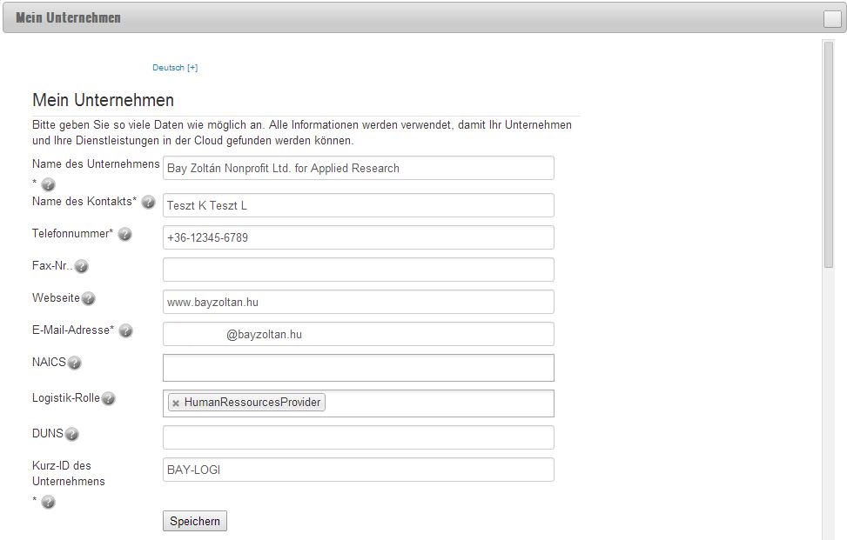Open help icon beside Telefonnummer

coord(124,234)
